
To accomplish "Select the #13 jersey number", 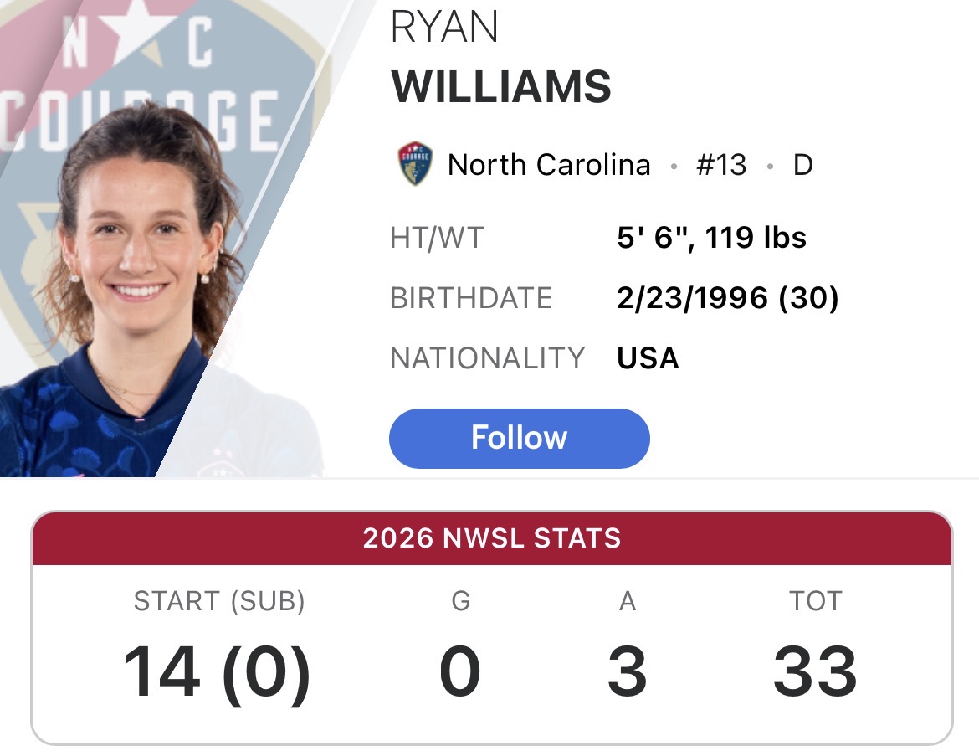I will tap(721, 165).
